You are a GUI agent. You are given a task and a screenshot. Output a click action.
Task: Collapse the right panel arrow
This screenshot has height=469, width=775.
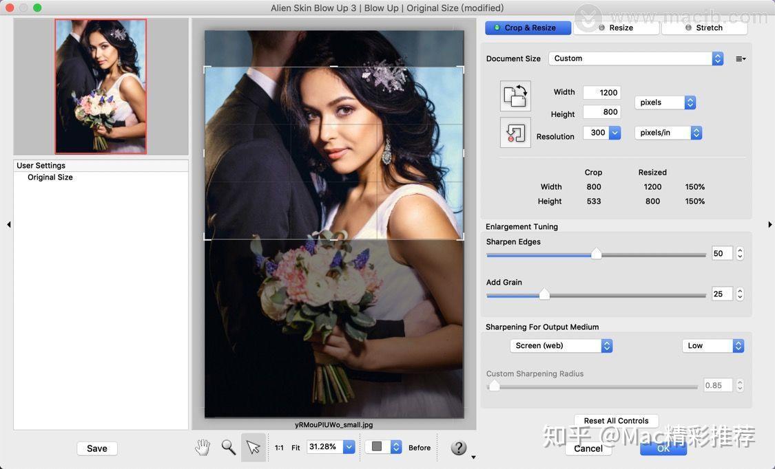(769, 224)
